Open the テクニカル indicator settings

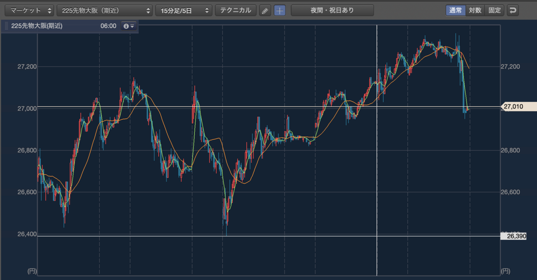point(236,10)
